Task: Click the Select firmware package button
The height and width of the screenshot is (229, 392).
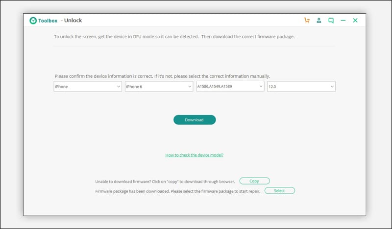Action: click(x=280, y=191)
